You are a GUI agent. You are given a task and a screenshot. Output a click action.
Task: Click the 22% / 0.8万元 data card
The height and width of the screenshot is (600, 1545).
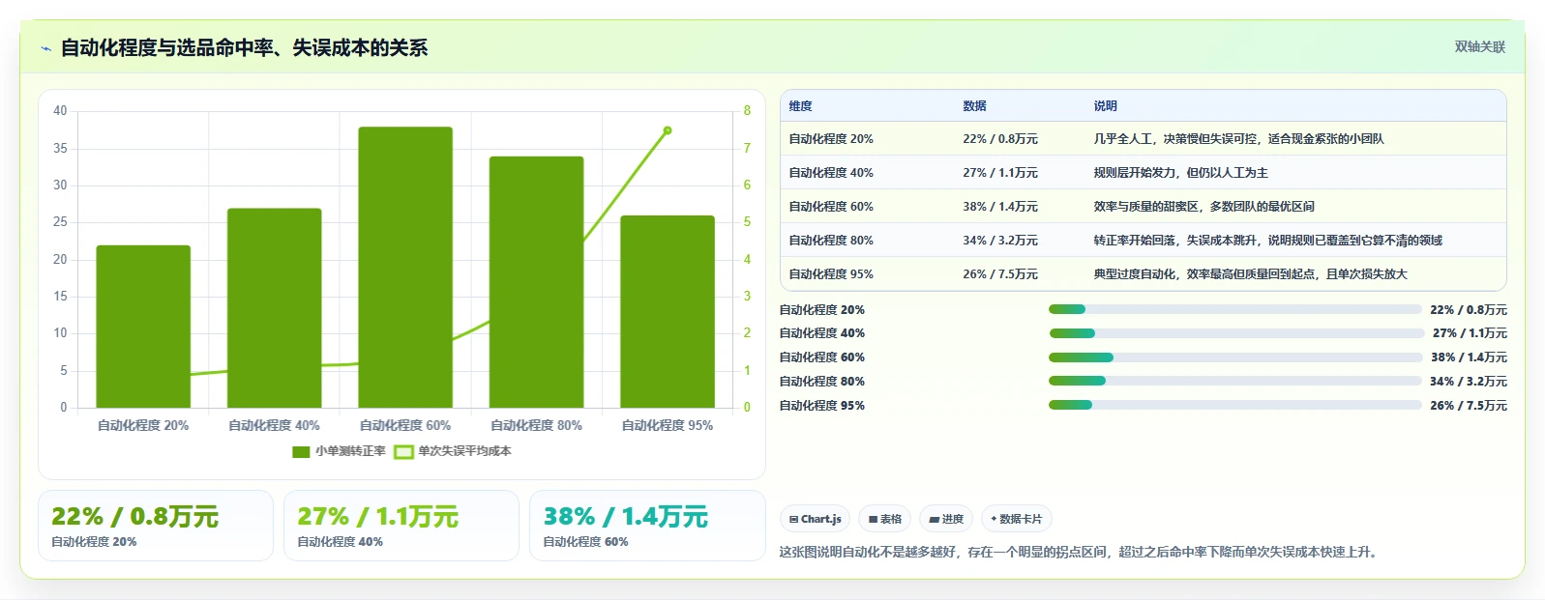(x=156, y=526)
